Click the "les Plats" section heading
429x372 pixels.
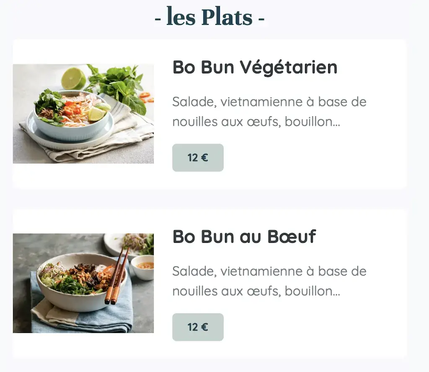click(209, 18)
